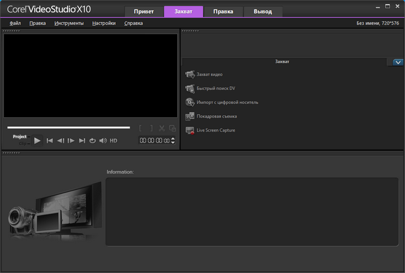Viewport: 405px width, 273px height.
Task: Step forward to next frame
Action: click(x=71, y=141)
